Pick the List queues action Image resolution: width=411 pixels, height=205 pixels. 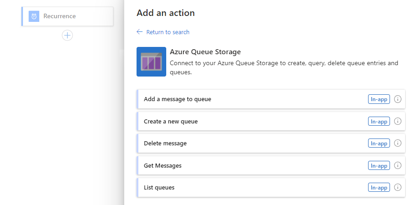159,187
